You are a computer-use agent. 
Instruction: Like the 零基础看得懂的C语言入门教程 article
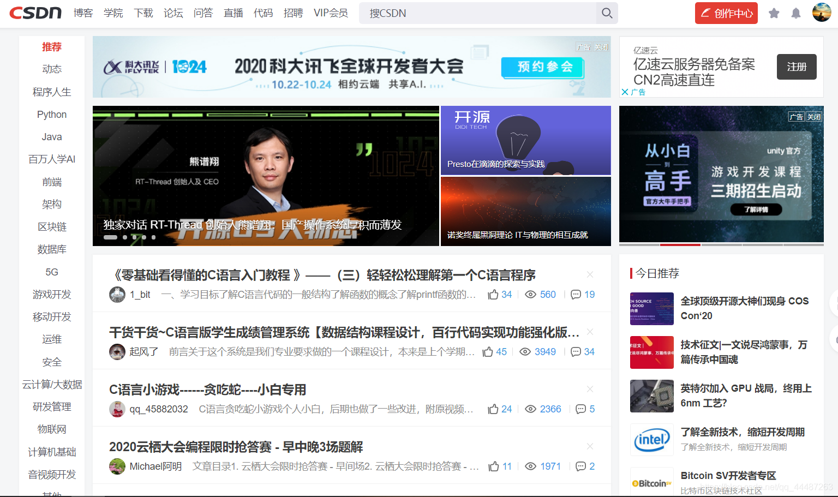[493, 295]
